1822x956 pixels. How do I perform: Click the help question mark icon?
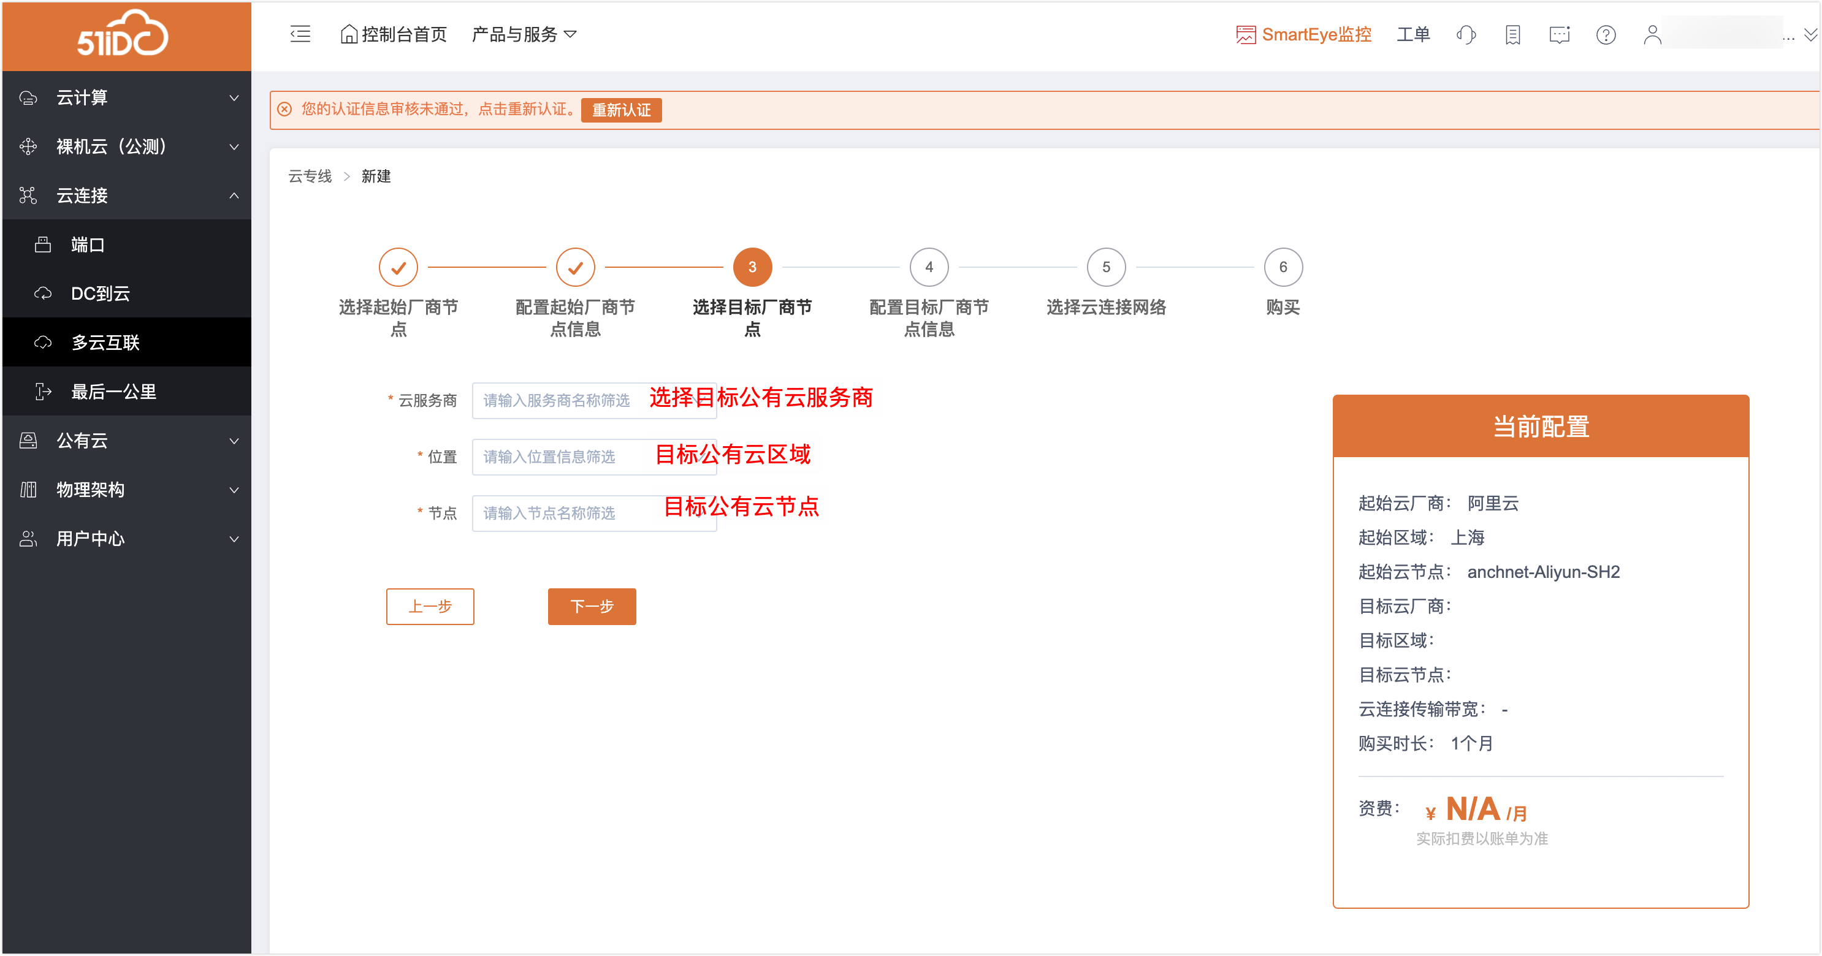point(1606,35)
